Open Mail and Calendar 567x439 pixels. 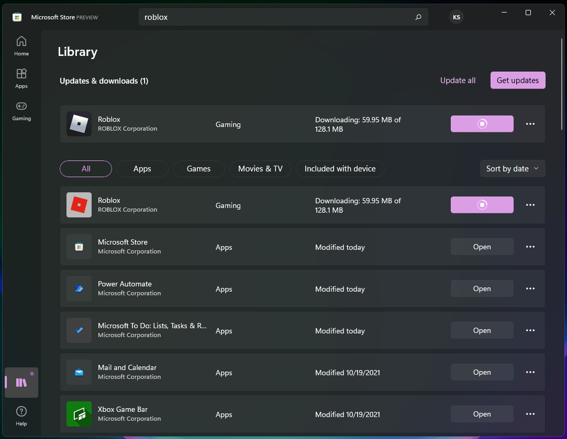click(482, 372)
